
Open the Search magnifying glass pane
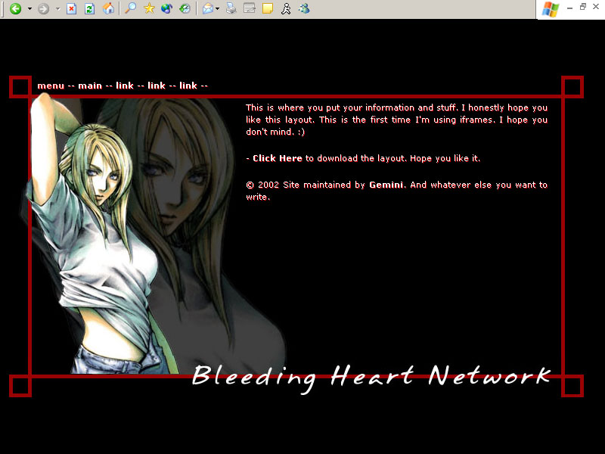coord(131,9)
